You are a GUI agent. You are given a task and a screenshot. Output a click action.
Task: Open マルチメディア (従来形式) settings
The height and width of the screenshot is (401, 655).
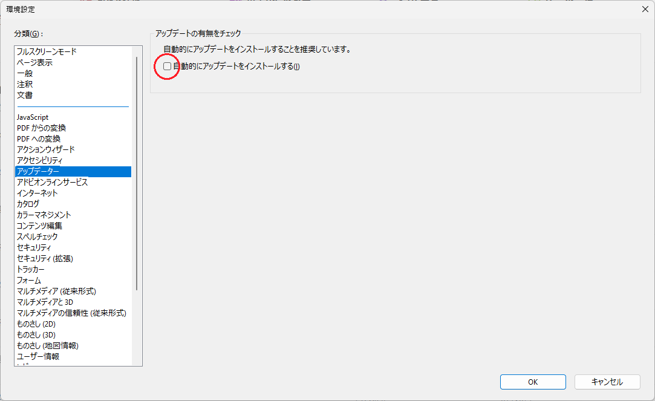(x=73, y=291)
